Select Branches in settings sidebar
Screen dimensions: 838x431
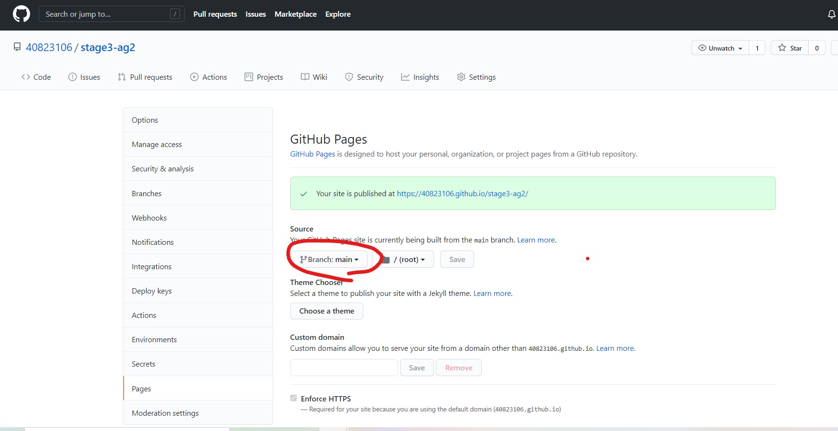tap(198, 193)
